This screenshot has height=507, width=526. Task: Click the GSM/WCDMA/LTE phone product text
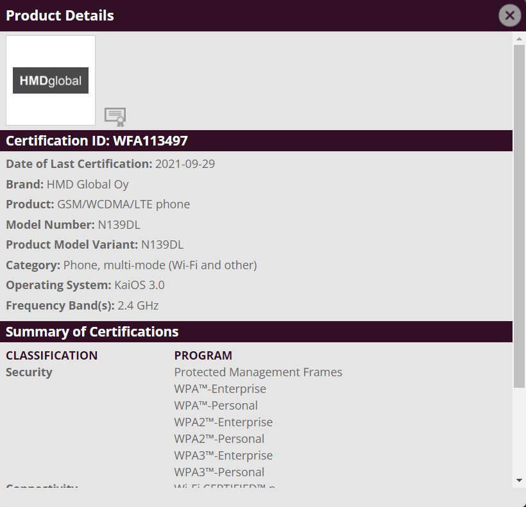click(x=124, y=204)
